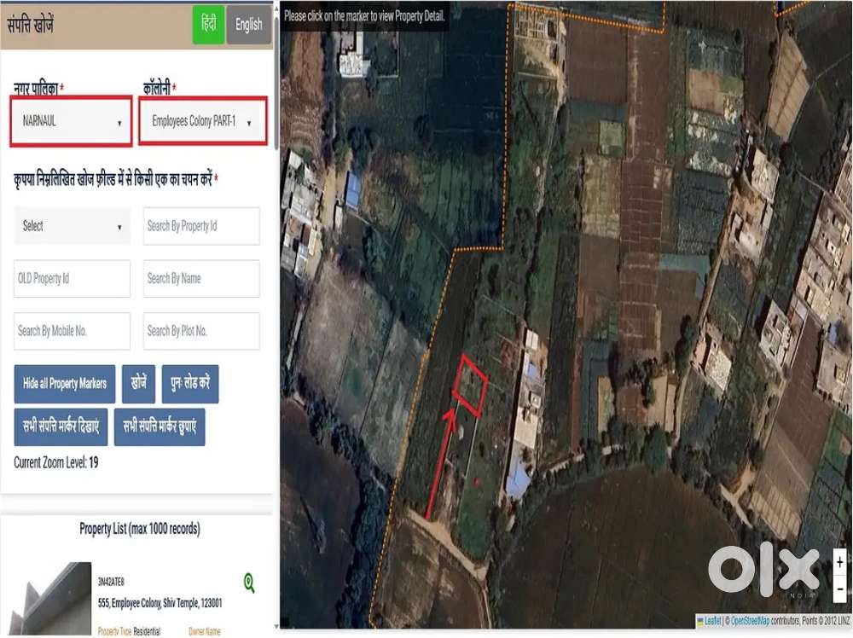Screen dimensions: 853x638
Task: Hide all Property Markers
Action: (65, 384)
